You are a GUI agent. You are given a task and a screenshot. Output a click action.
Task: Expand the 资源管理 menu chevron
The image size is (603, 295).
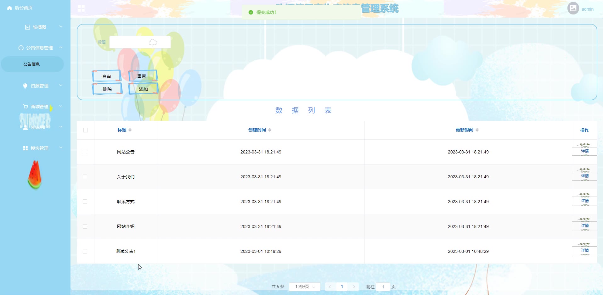[61, 86]
